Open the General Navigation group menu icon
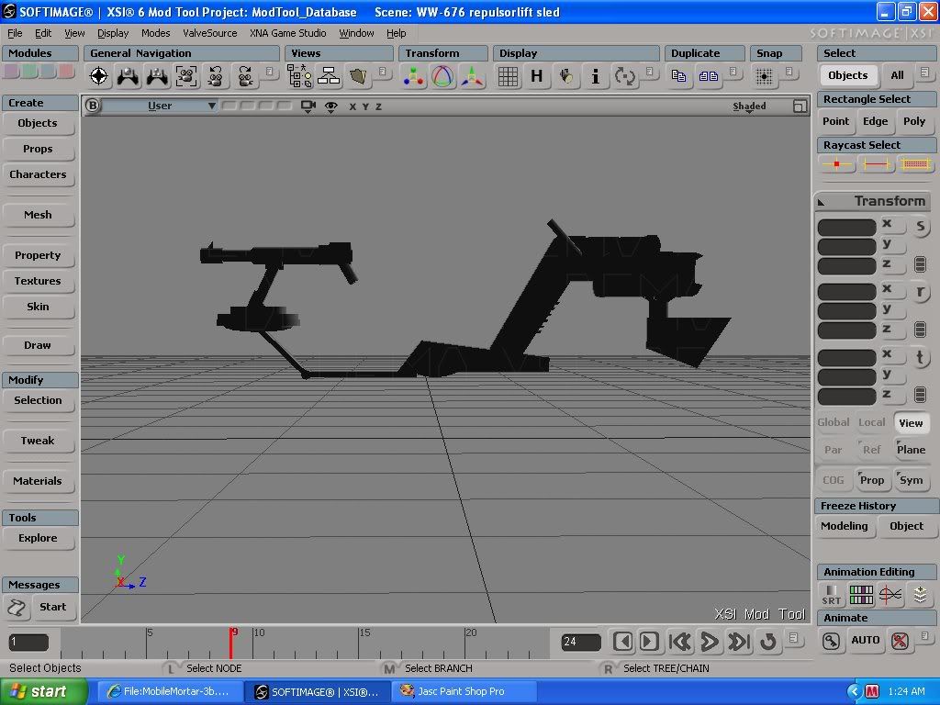Image resolution: width=940 pixels, height=705 pixels. click(x=270, y=73)
